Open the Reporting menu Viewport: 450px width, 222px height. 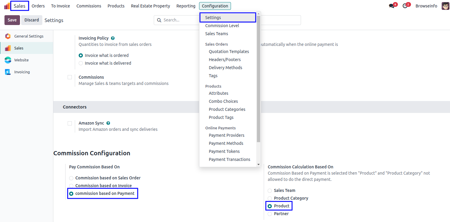(x=186, y=6)
